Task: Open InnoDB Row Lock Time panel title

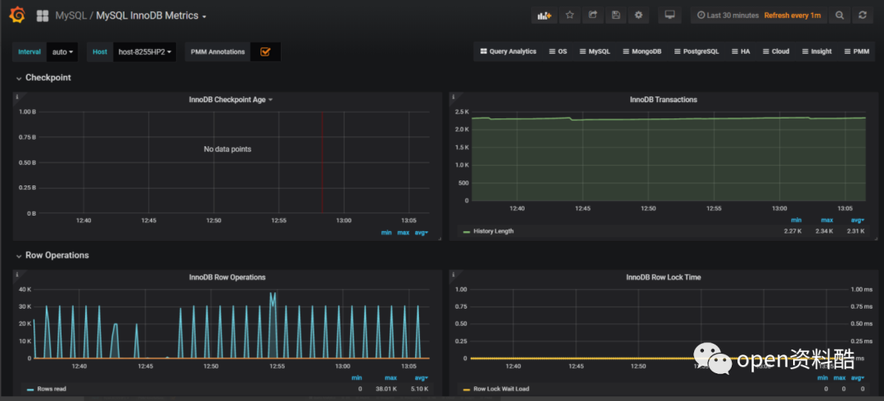Action: click(x=664, y=277)
